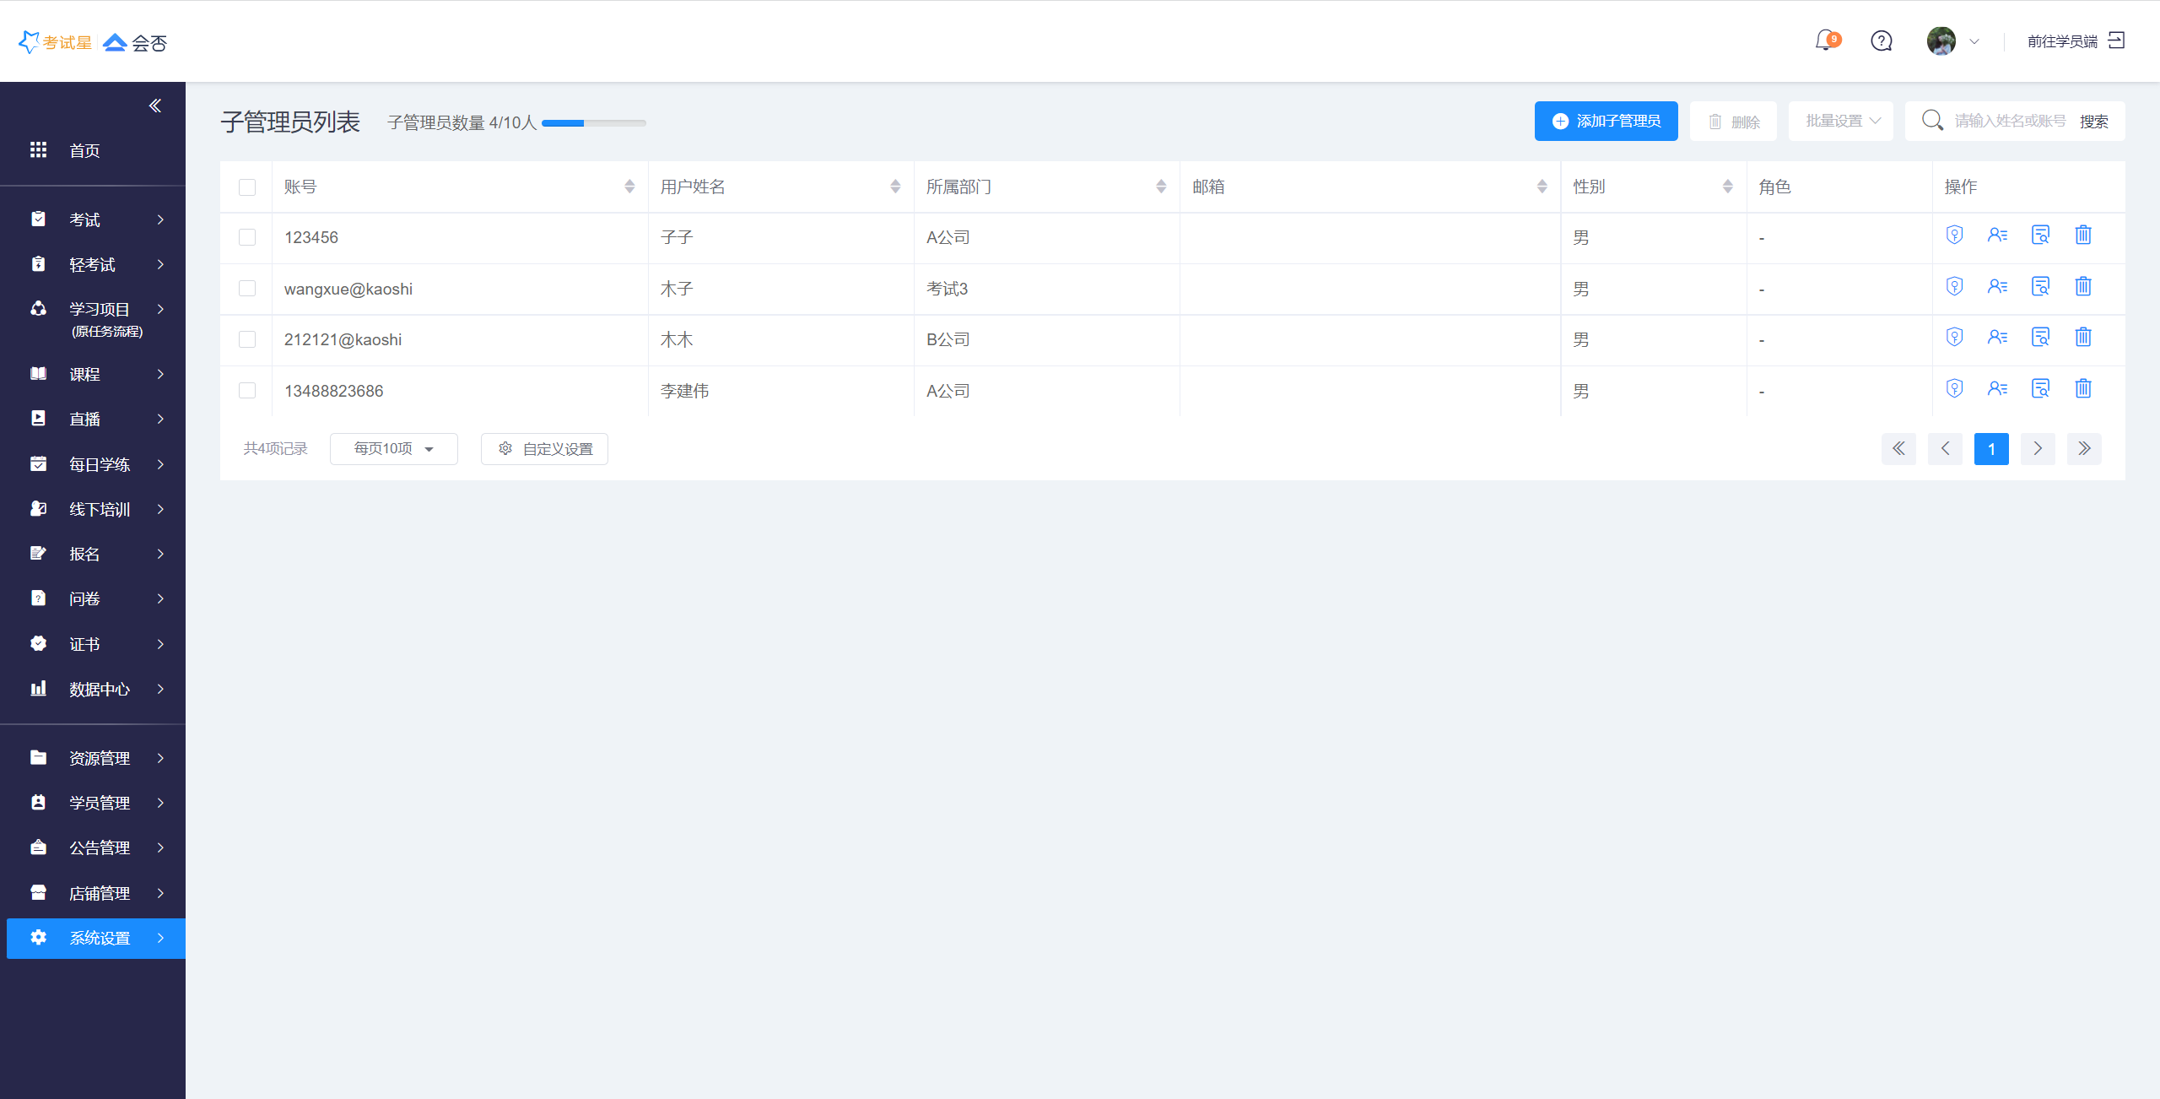Delete row 13488823686 using trash icon
Screen dimensions: 2160x1099
pyautogui.click(x=2083, y=389)
